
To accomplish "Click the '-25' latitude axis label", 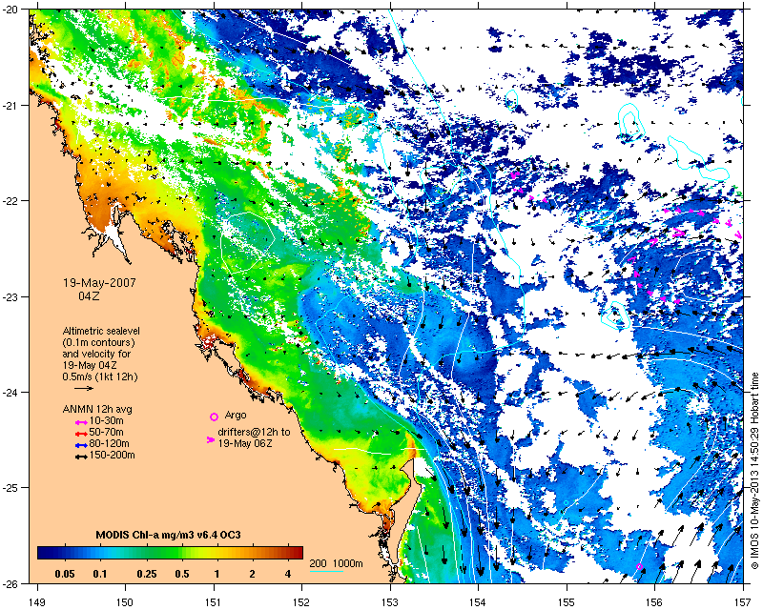I will pyautogui.click(x=11, y=488).
